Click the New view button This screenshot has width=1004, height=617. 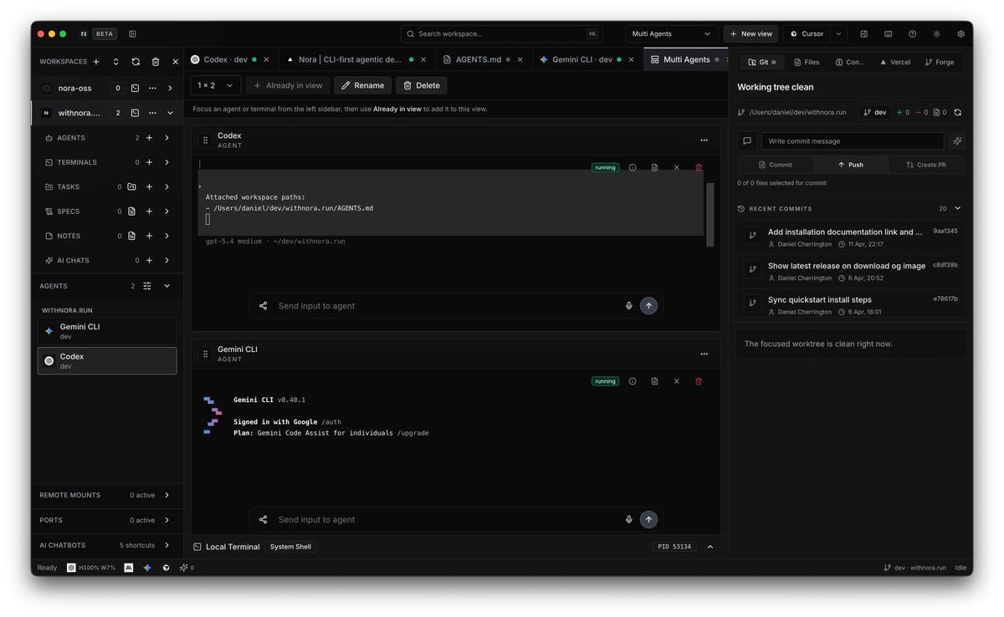pos(750,34)
